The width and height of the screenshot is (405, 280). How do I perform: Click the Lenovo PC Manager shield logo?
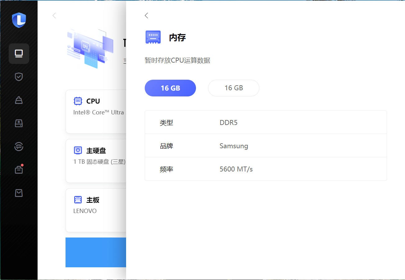point(19,20)
